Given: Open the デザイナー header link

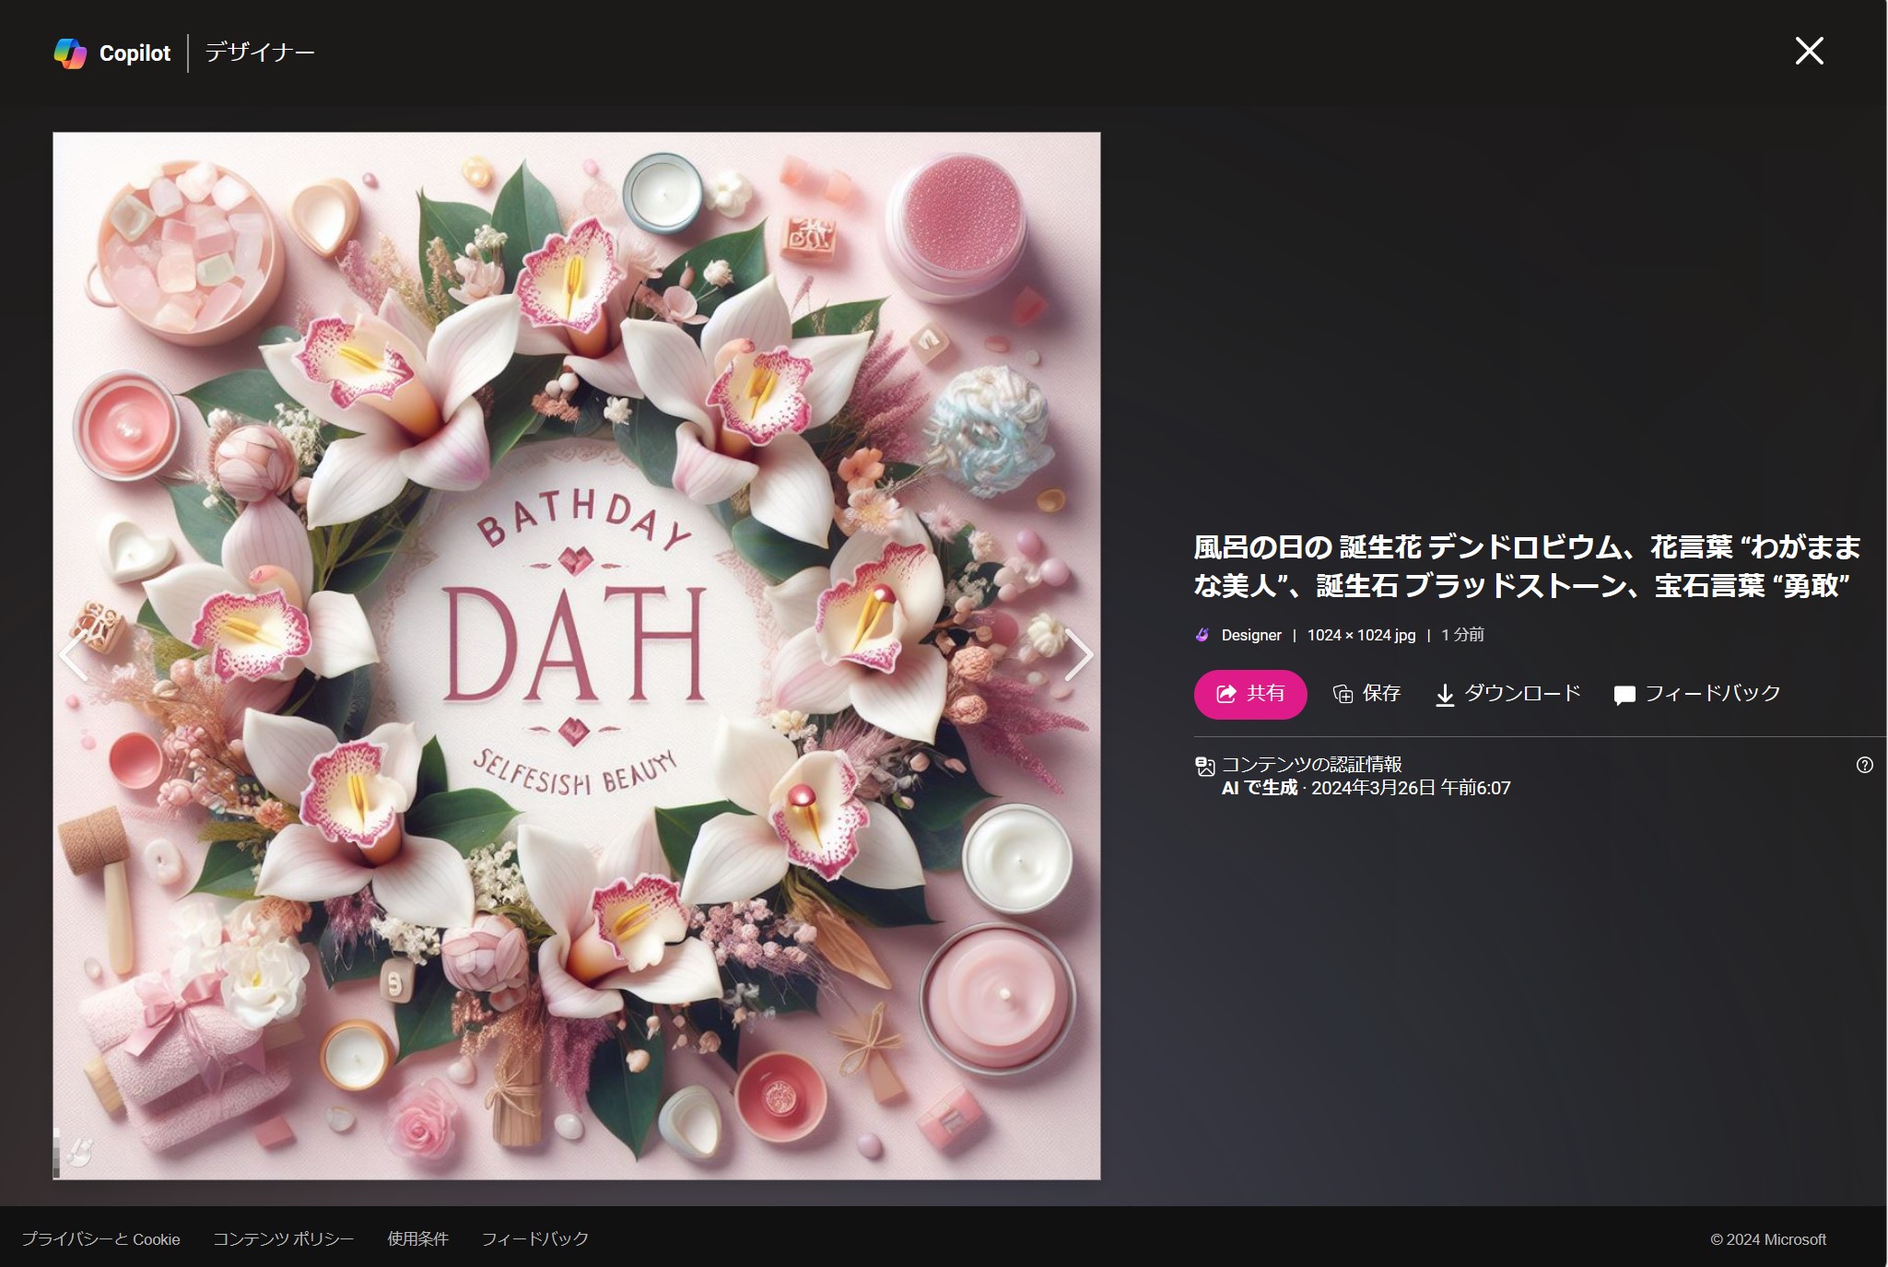Looking at the screenshot, I should click(x=260, y=53).
